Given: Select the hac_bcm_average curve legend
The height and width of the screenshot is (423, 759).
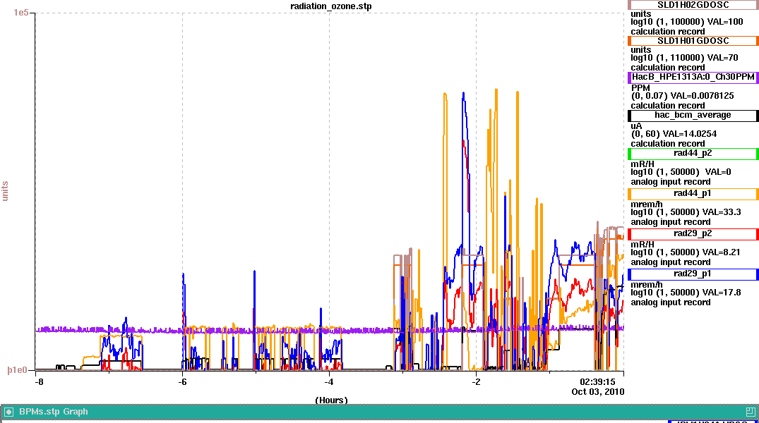Looking at the screenshot, I should [x=693, y=116].
